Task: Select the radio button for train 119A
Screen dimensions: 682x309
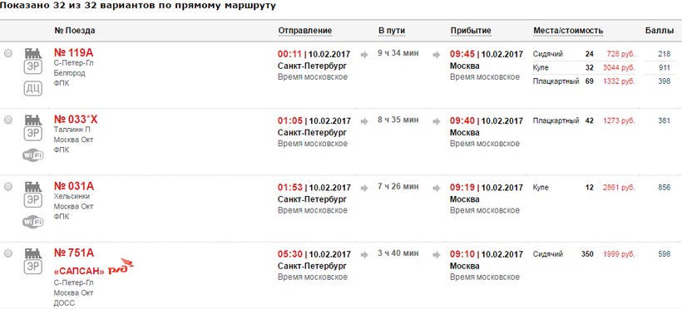Action: [8, 53]
